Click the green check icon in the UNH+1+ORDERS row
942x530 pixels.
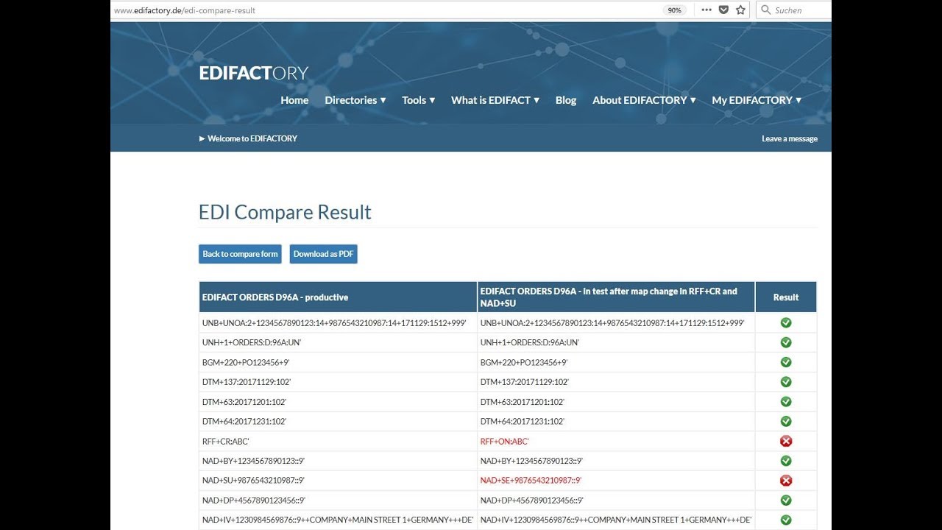786,342
